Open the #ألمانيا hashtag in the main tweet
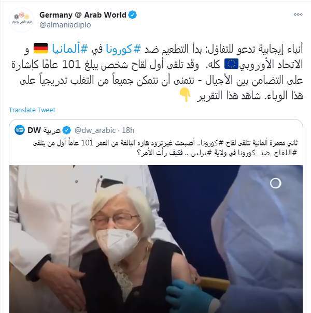311x313 pixels. [69, 49]
